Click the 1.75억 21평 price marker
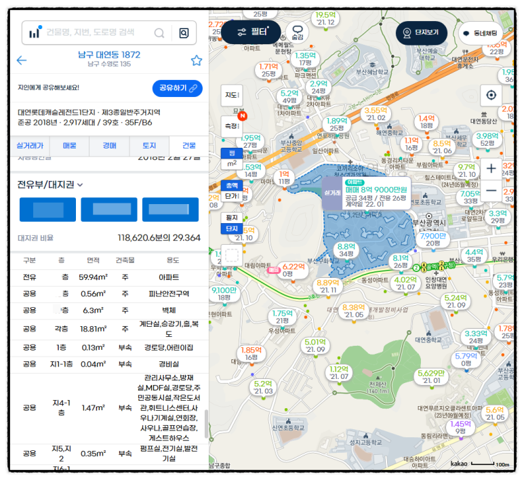524x480 pixels. 282,317
